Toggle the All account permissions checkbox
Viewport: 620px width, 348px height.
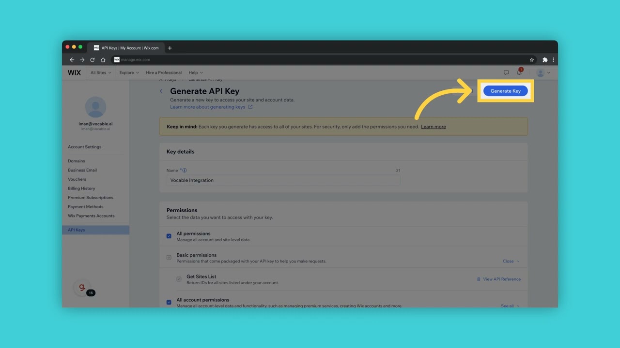point(169,303)
